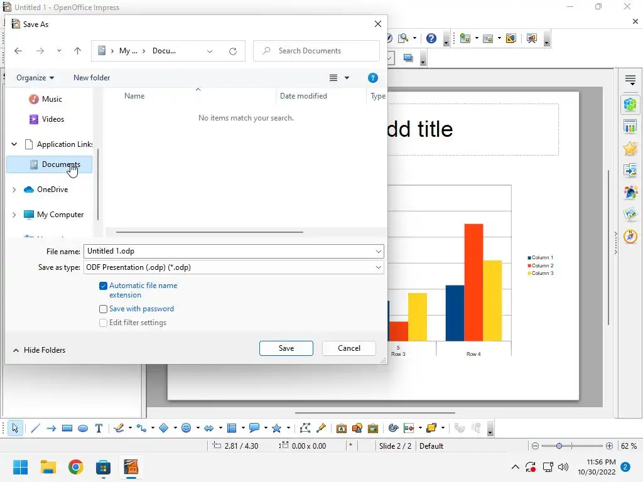Image resolution: width=643 pixels, height=482 pixels.
Task: Click the Zoom magnifier toolbar icon
Action: [404, 38]
